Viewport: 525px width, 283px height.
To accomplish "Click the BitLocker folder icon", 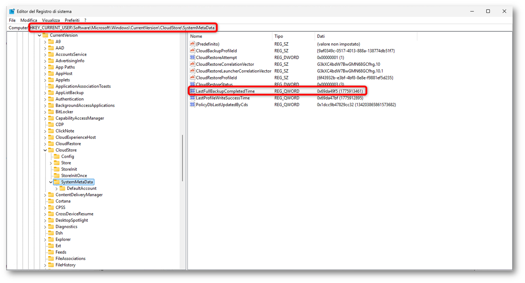I will [51, 112].
